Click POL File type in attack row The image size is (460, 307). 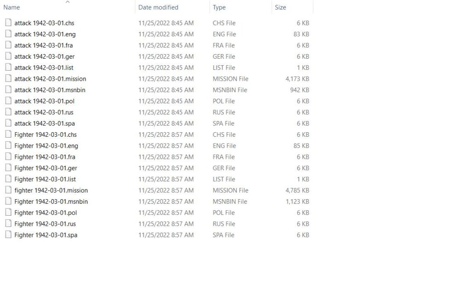(x=224, y=101)
